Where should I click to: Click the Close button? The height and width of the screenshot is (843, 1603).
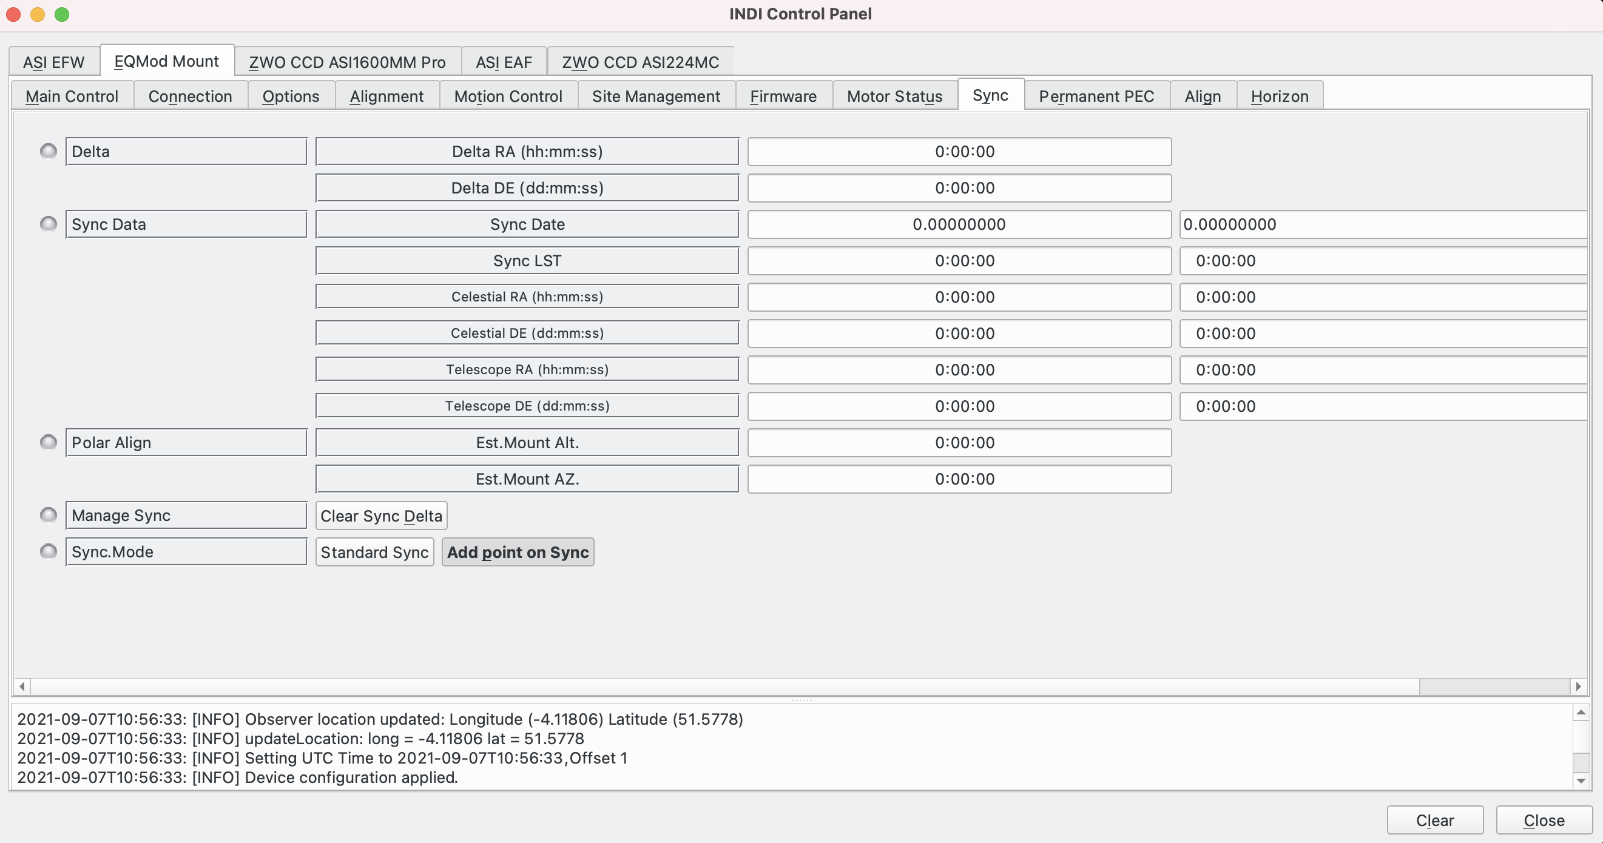pyautogui.click(x=1544, y=820)
